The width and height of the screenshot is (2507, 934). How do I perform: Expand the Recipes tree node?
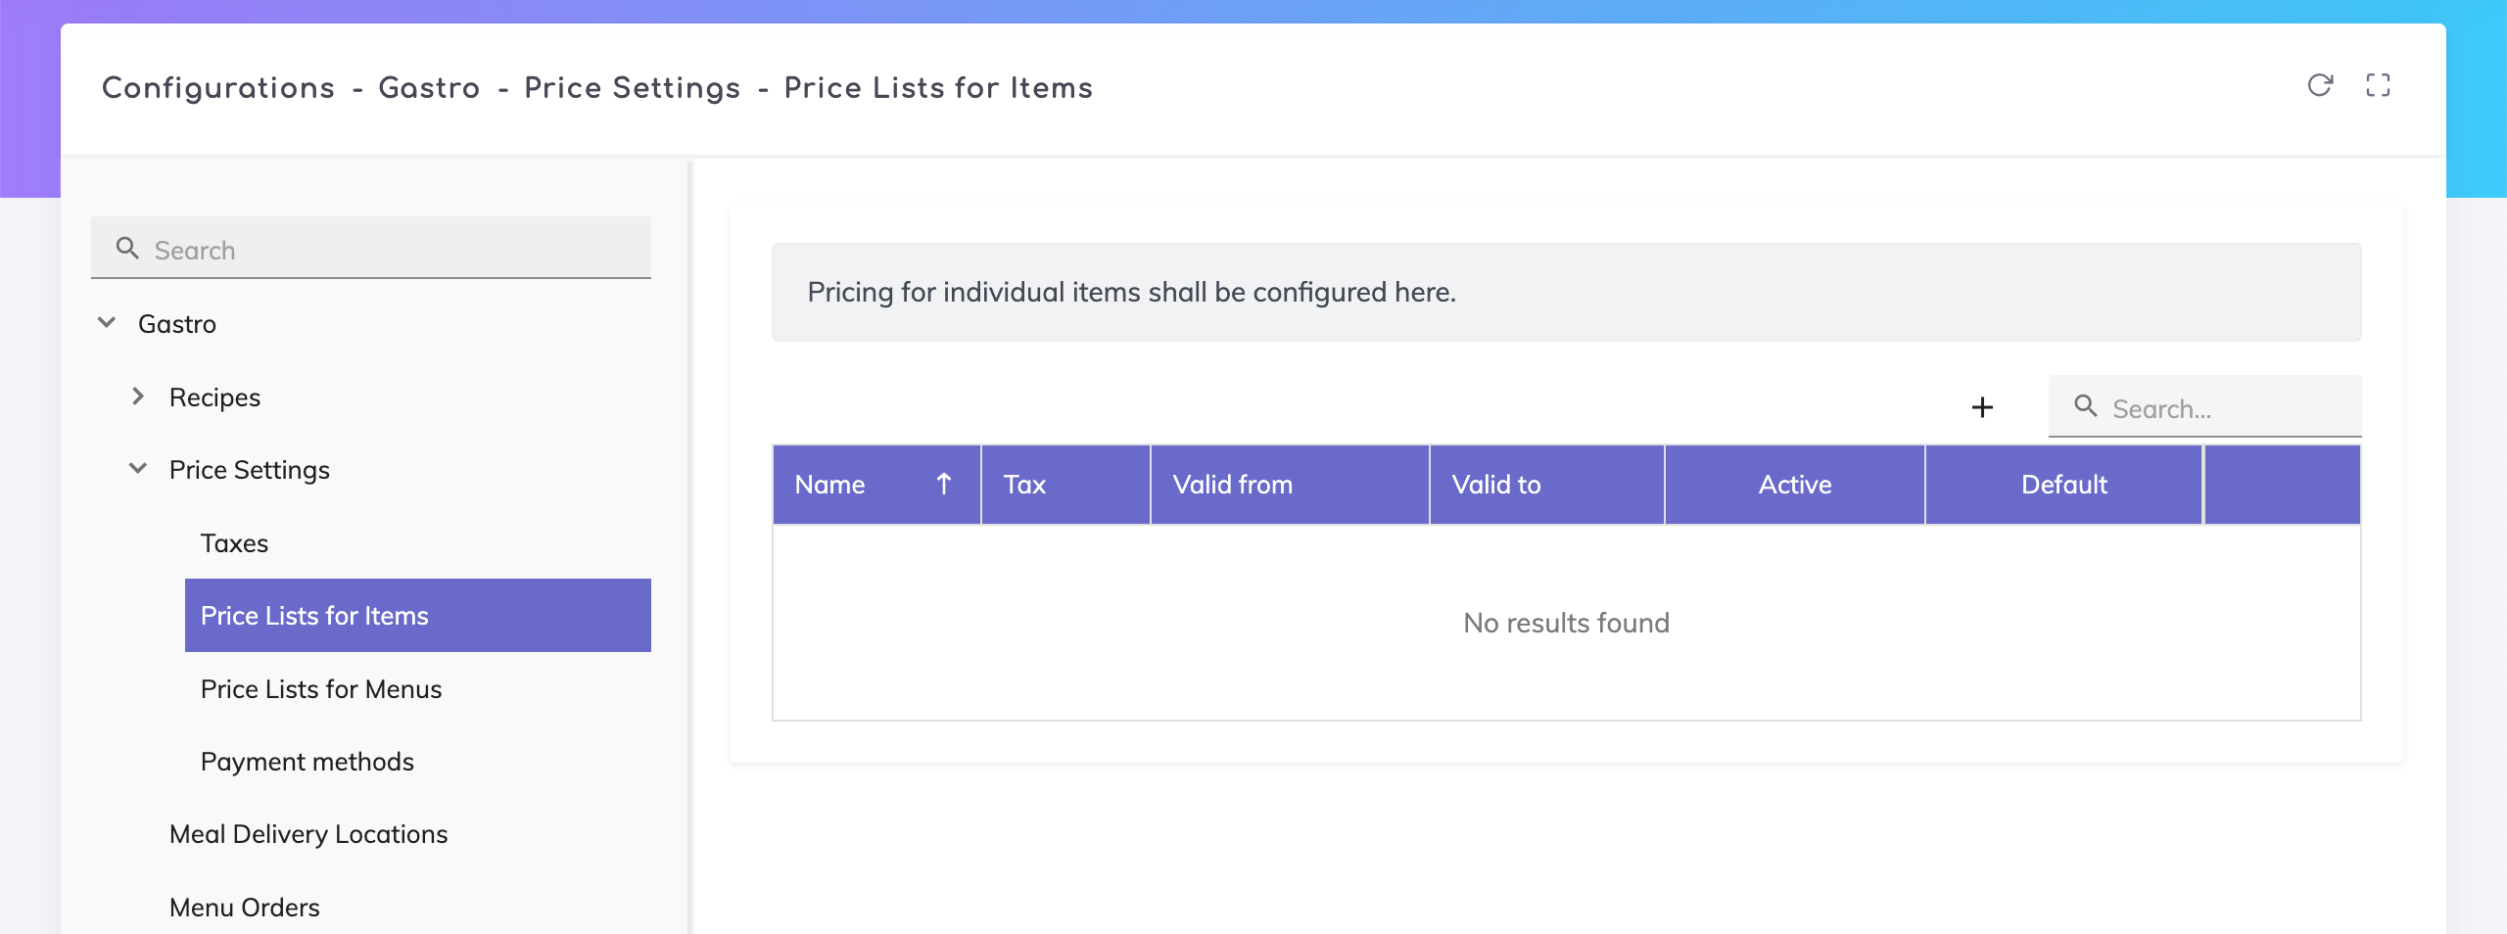tap(138, 397)
